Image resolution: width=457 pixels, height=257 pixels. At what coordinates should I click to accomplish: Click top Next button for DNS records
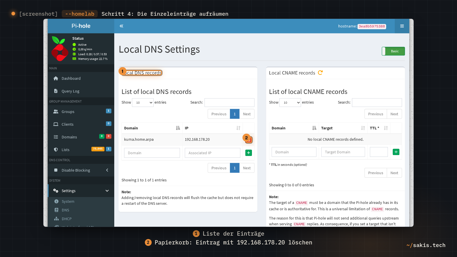click(247, 114)
